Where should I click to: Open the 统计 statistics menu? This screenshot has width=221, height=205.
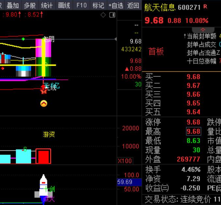coord(47,6)
